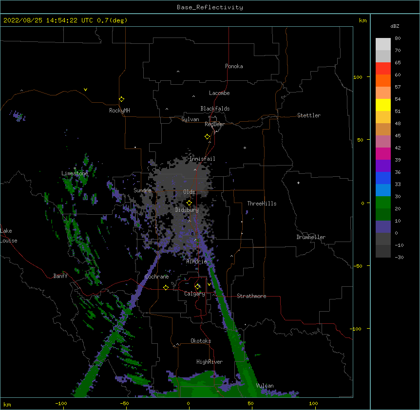Screen dimensions: 420x410
Task: Click the yellow V marker northwest of RockyMH
Action: pos(85,90)
